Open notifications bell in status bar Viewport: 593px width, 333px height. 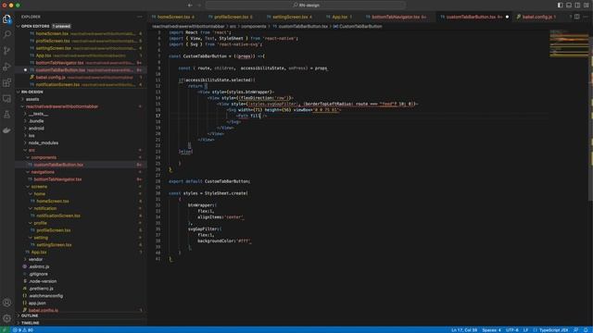pos(586,330)
